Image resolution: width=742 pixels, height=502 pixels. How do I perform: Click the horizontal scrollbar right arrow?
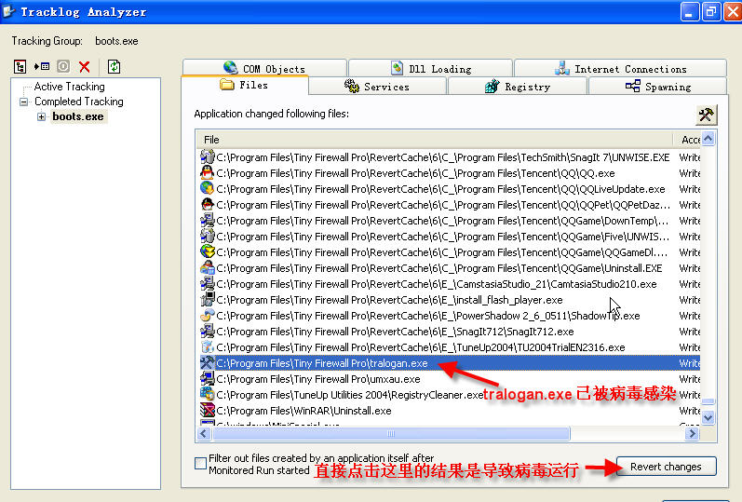(x=693, y=433)
